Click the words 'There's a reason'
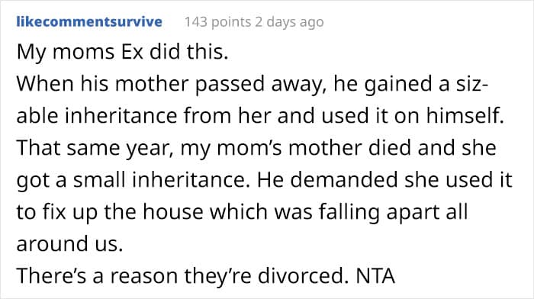The image size is (534, 299). (94, 276)
